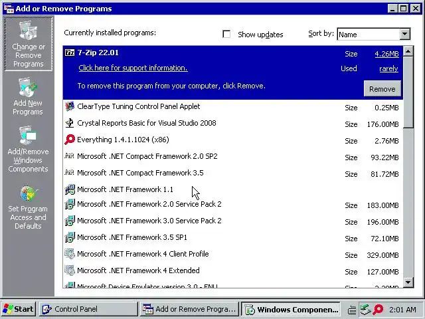The image size is (425, 319).
Task: Switch to Add or Remove Programs taskbar button
Action: pyautogui.click(x=189, y=309)
